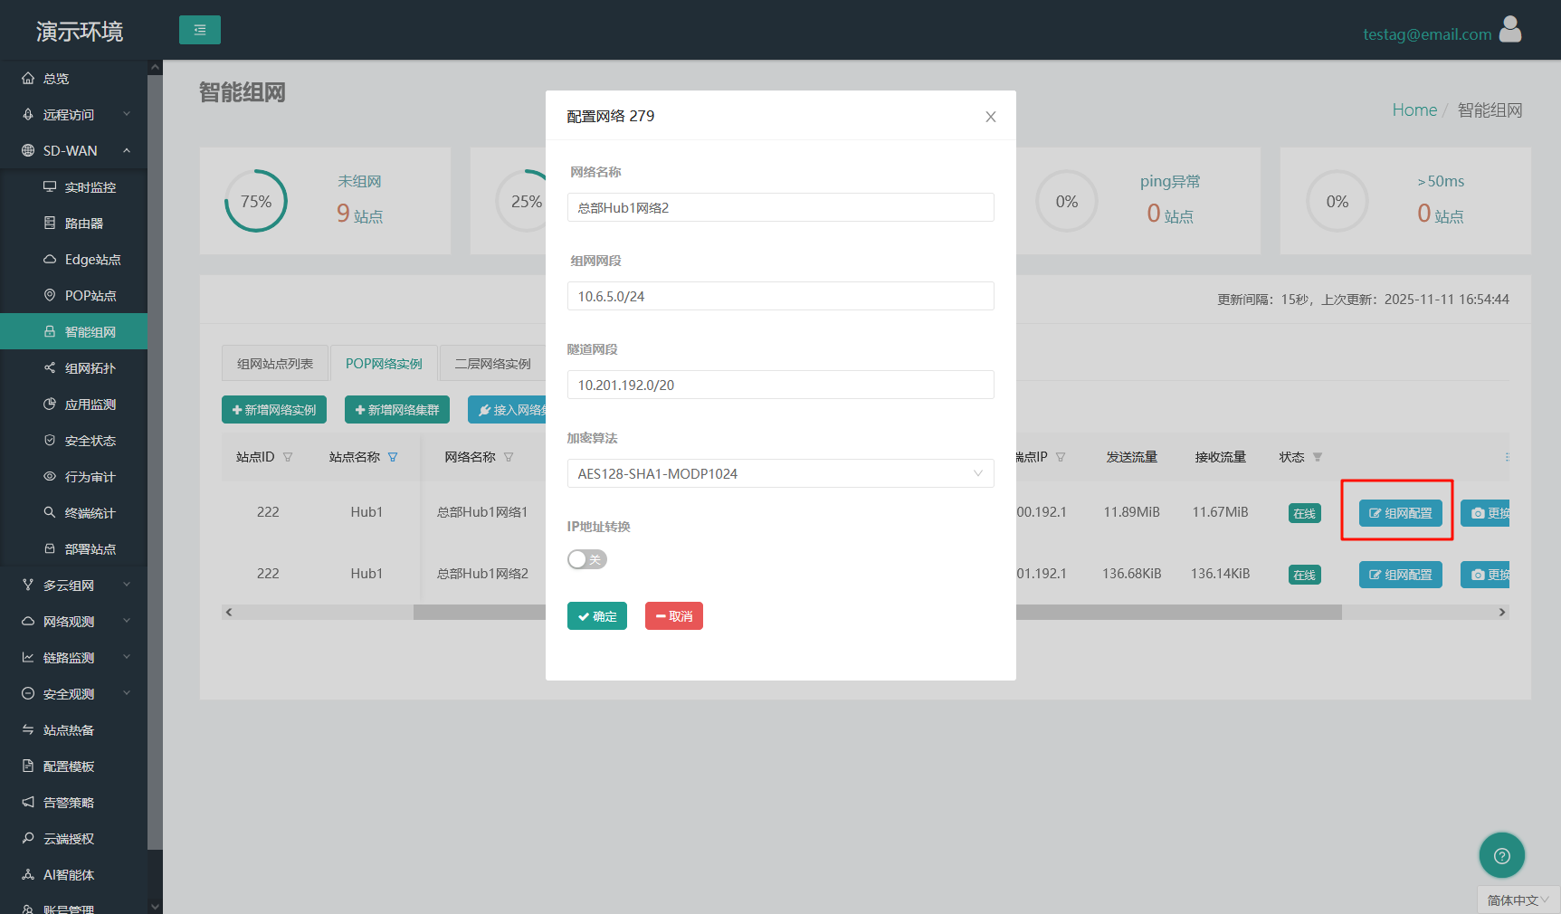Expand the 网络观测 section
Screen dimensions: 1561x914
tap(73, 622)
